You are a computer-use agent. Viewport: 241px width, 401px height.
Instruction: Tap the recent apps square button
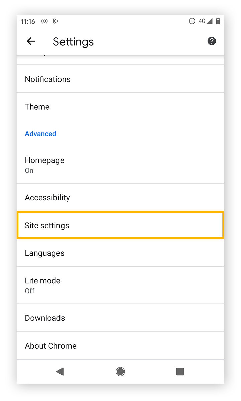179,372
